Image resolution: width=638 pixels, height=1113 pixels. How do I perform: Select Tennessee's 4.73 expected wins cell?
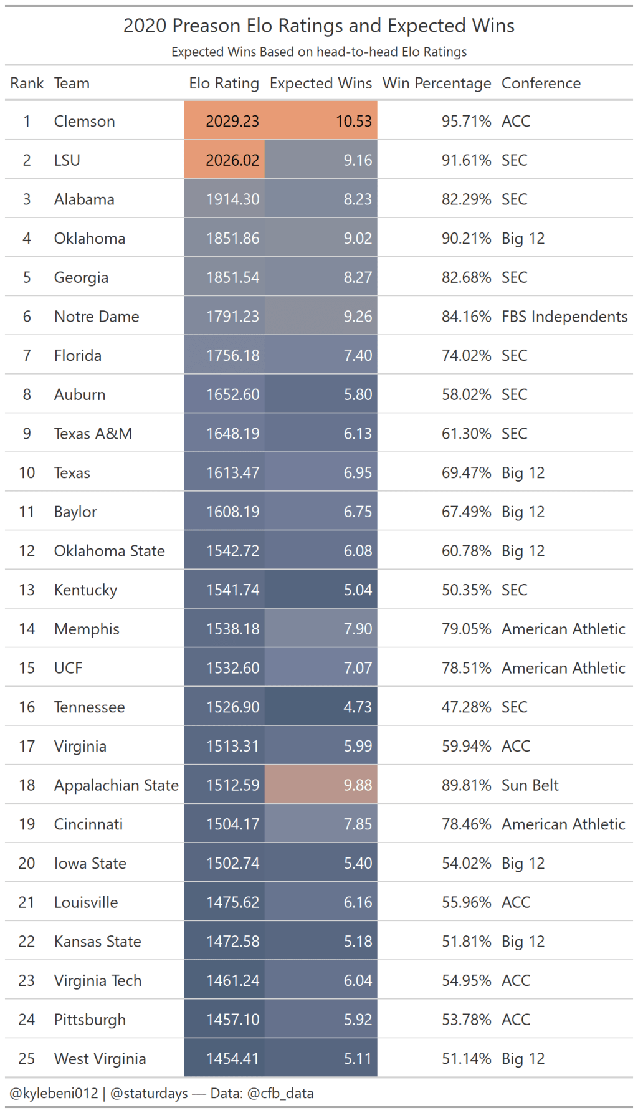[x=321, y=707]
